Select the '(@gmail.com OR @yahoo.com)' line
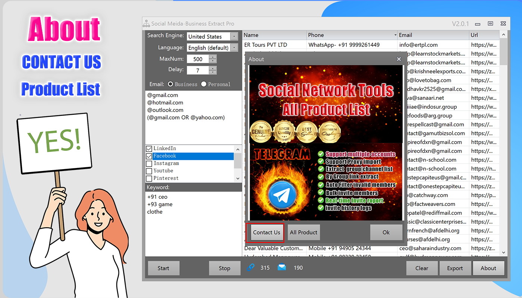 click(186, 117)
